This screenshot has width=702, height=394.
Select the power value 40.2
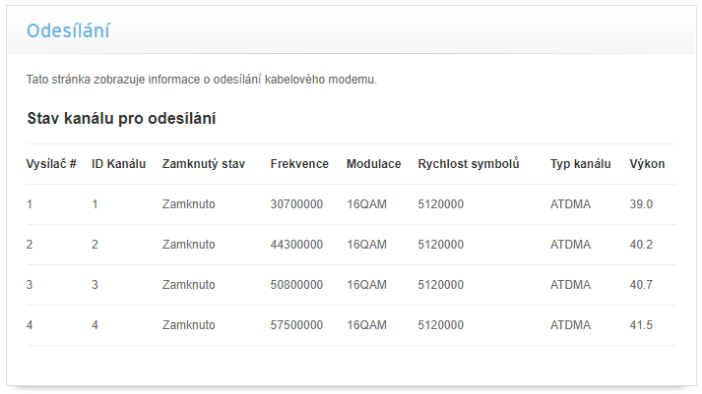coord(641,245)
